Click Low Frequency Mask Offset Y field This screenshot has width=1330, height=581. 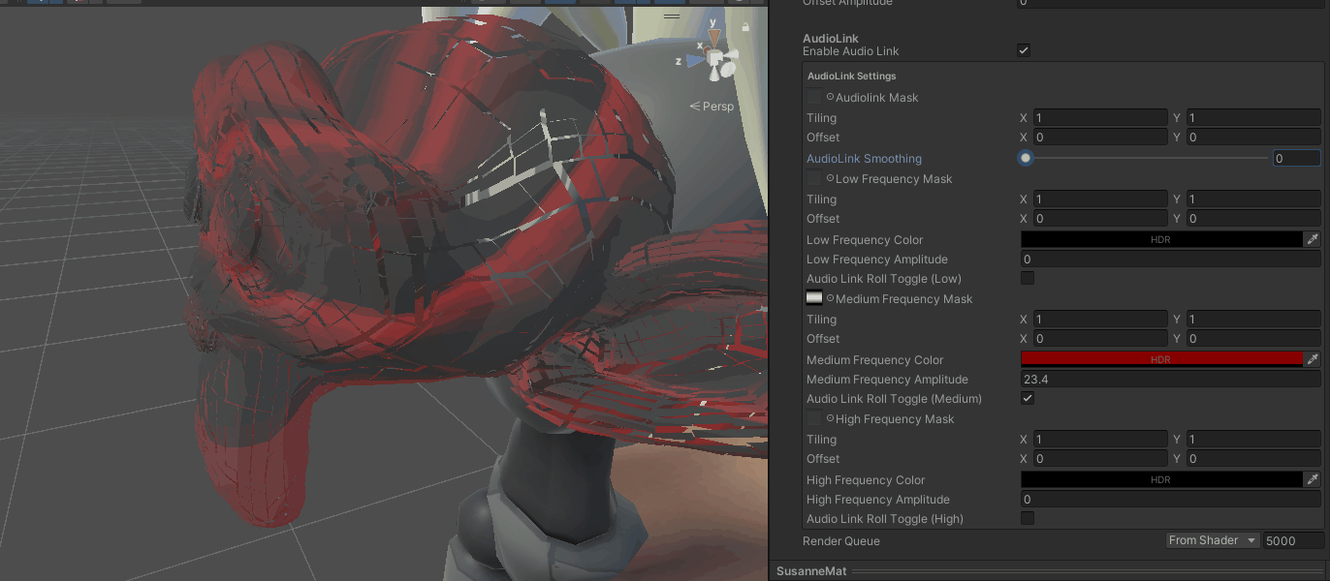click(x=1253, y=218)
